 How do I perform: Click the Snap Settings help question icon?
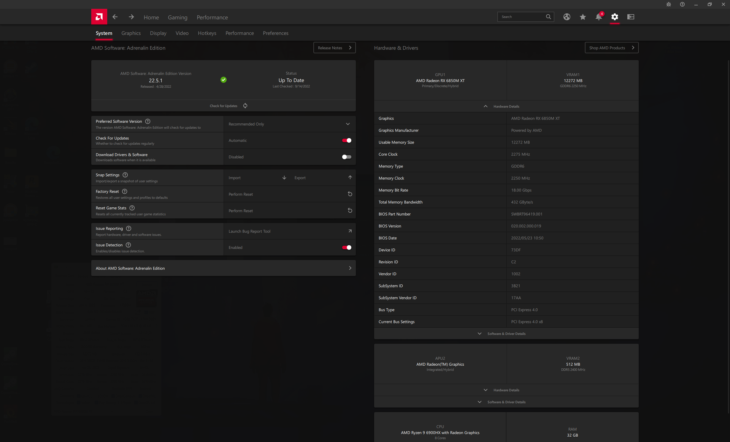[125, 175]
